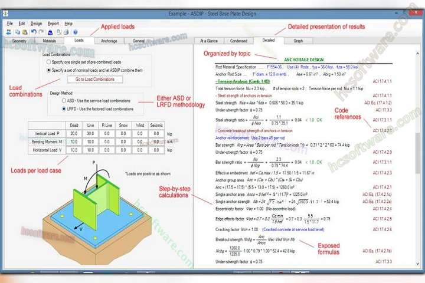Image resolution: width=425 pixels, height=283 pixels.
Task: Show the Condensed results tab
Action: coord(238,41)
